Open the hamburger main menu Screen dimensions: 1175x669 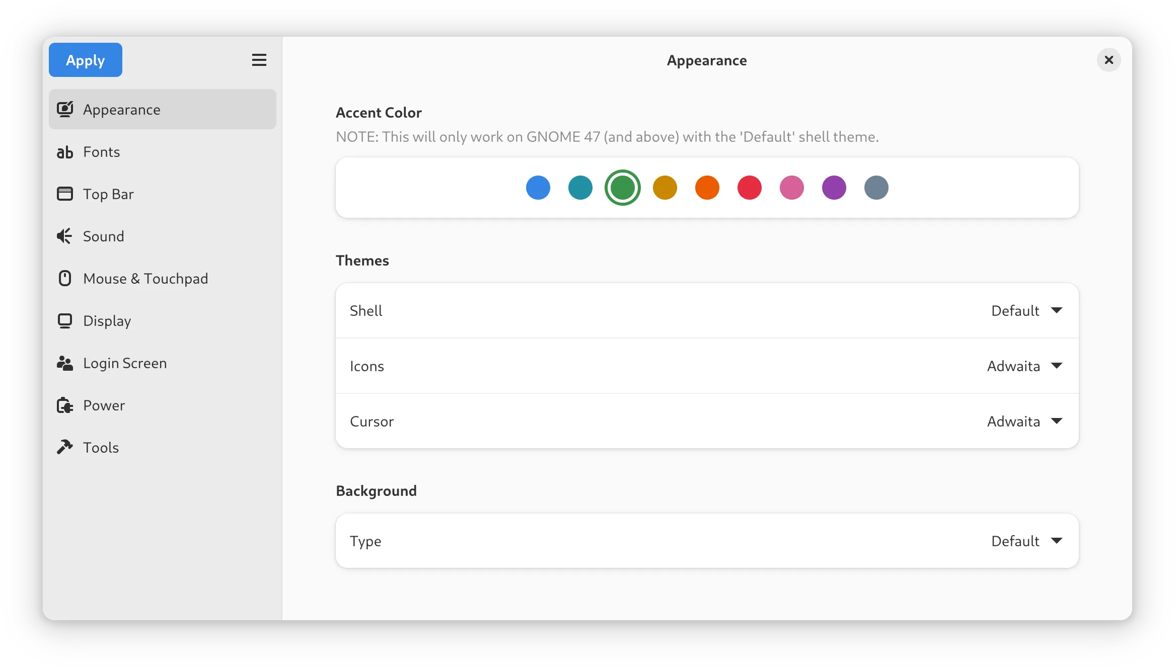pyautogui.click(x=259, y=60)
